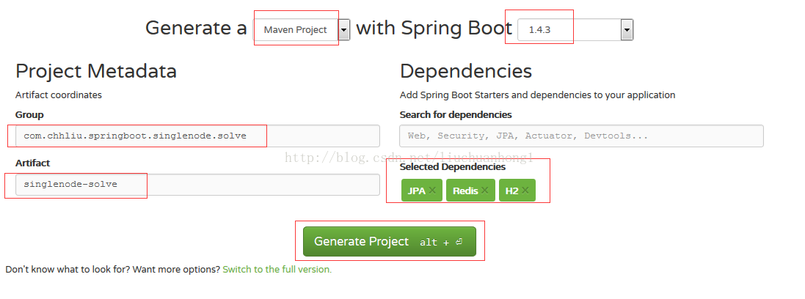The image size is (805, 299).
Task: Open the Maven Project type dropdown
Action: coord(303,30)
